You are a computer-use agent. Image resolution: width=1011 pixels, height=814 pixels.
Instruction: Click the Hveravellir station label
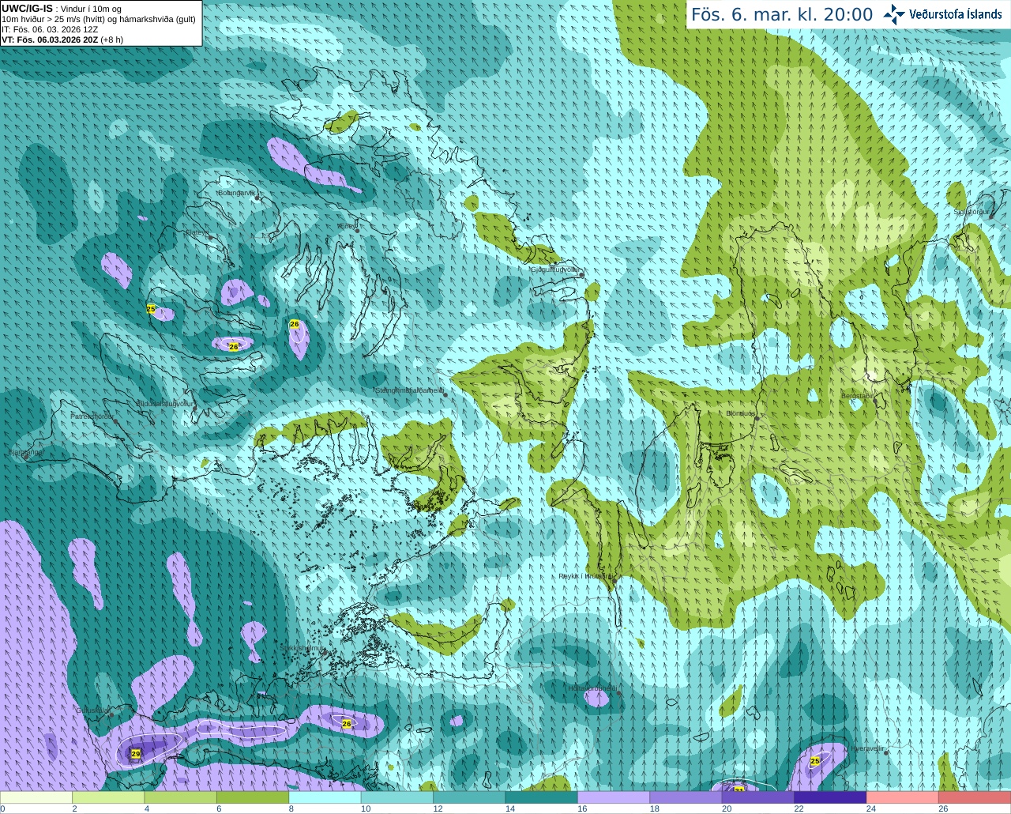click(x=866, y=748)
